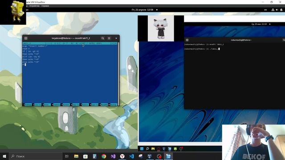Launch Google Chrome from the taskbar

[104, 156]
